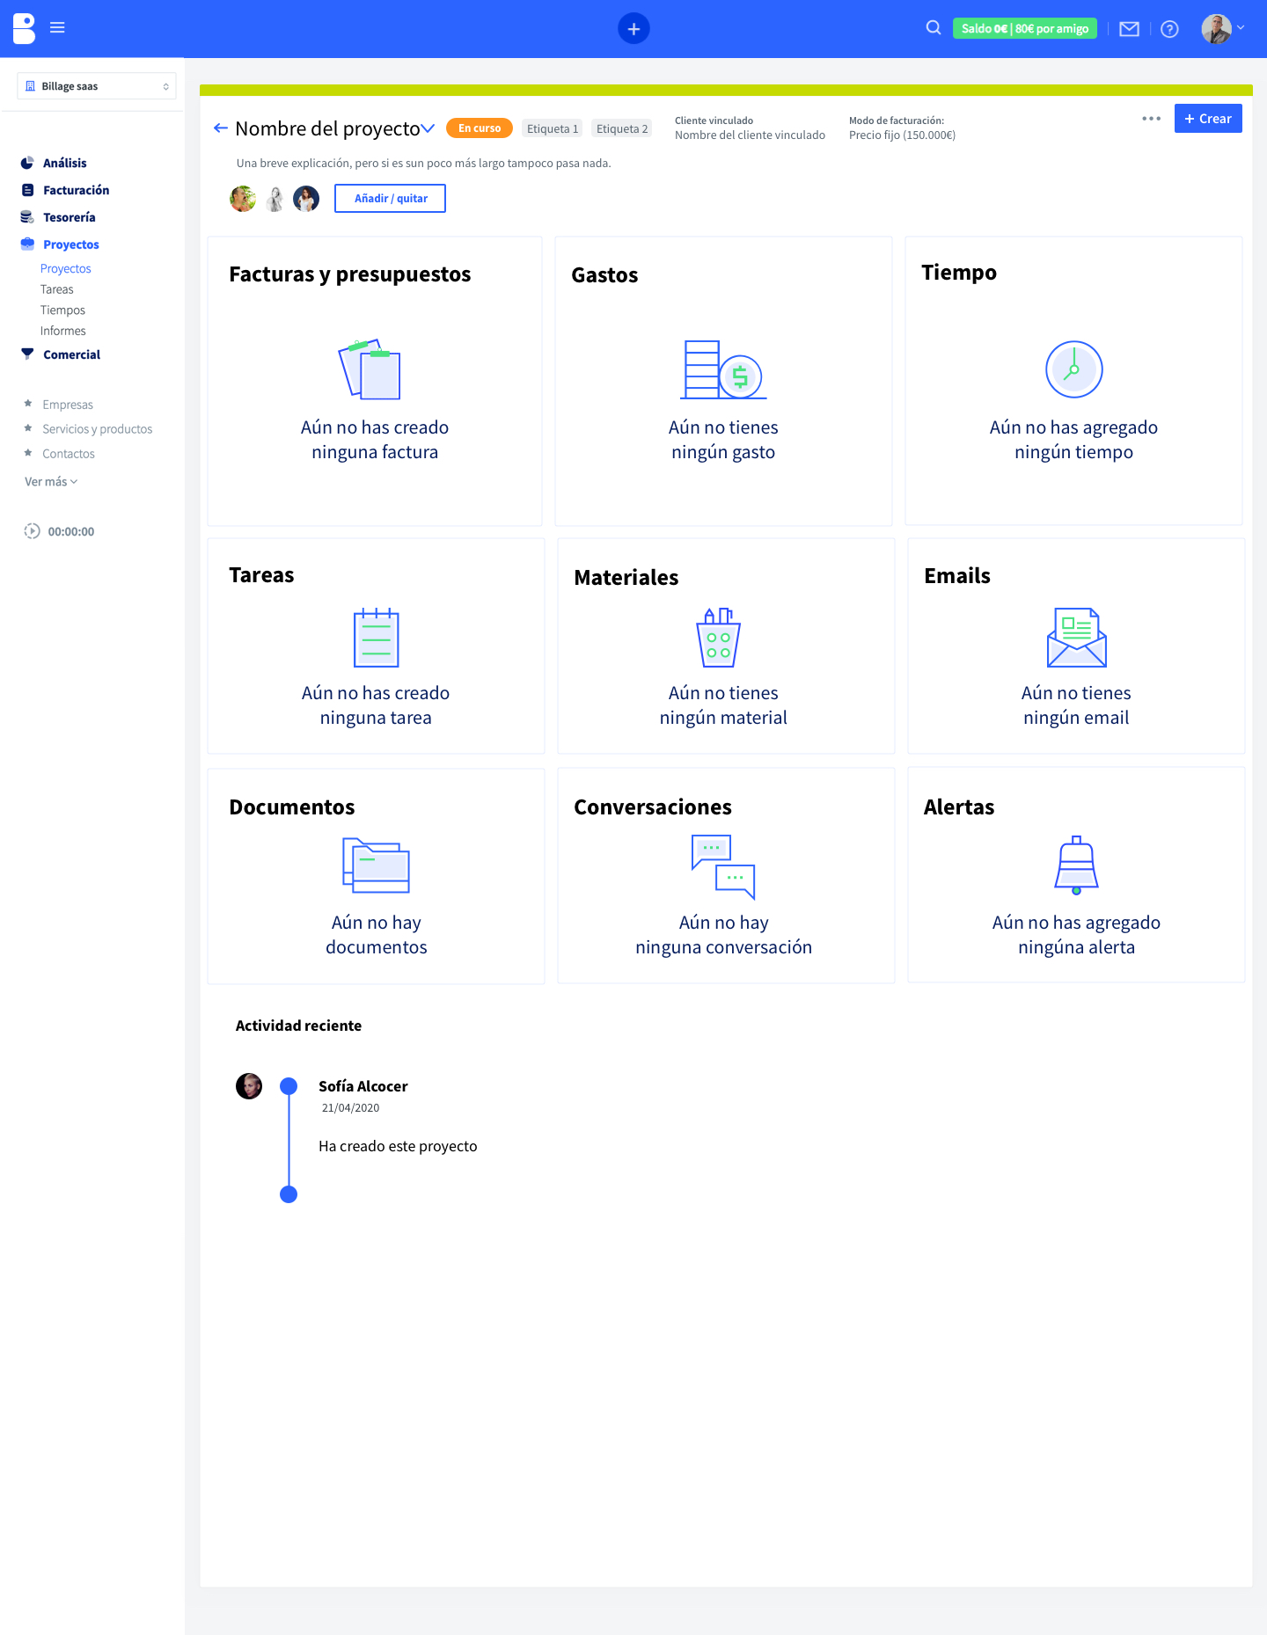Screen dimensions: 1267x1635
Task: Click the blue plus quick-add icon
Action: point(633,28)
